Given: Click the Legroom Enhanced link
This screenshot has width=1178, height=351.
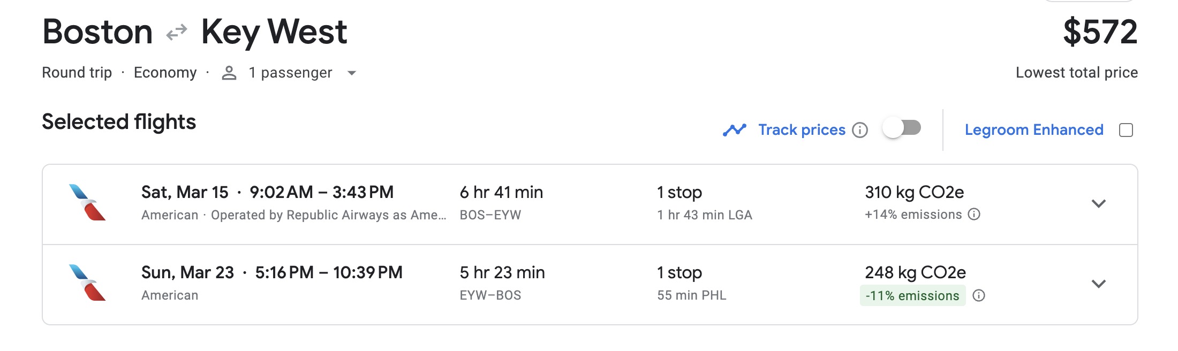Looking at the screenshot, I should tap(1033, 129).
